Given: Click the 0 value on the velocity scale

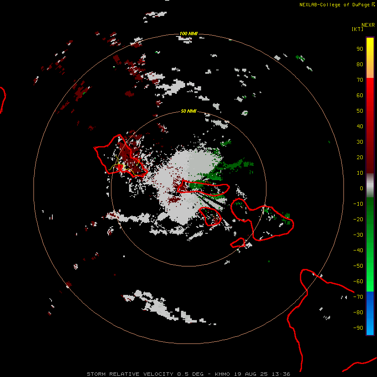Looking at the screenshot, I should pyautogui.click(x=362, y=188).
